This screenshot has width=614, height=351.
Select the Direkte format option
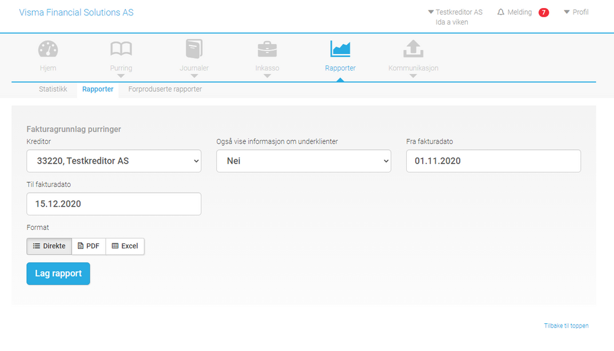49,246
